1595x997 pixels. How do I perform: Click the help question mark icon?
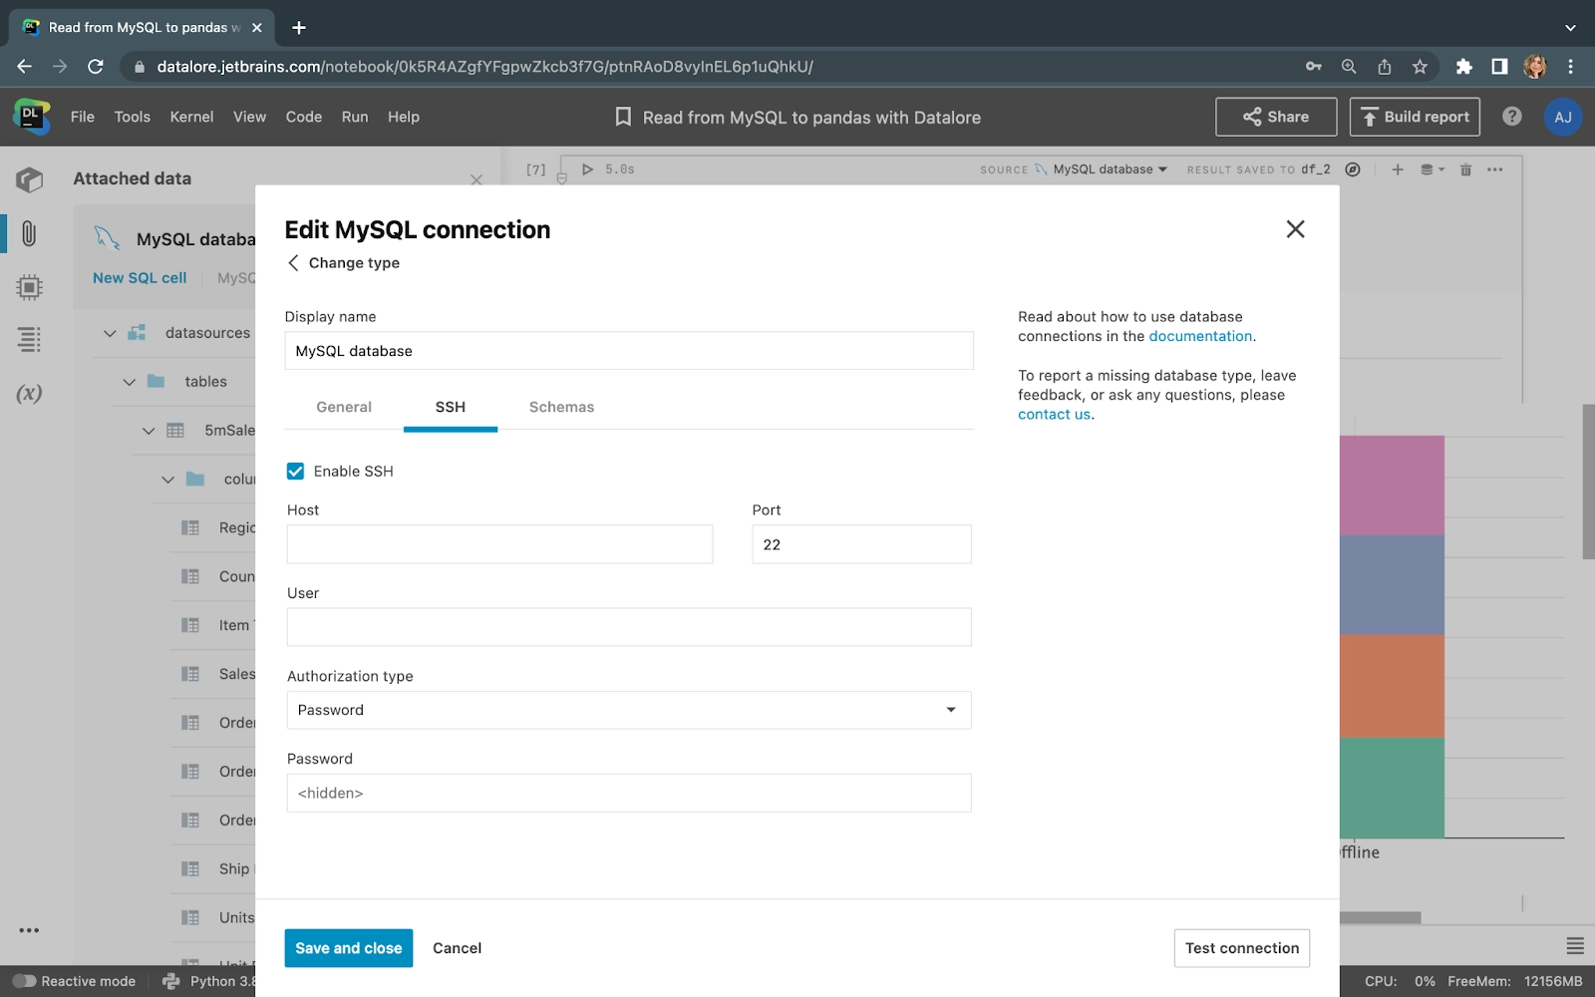click(x=1512, y=117)
